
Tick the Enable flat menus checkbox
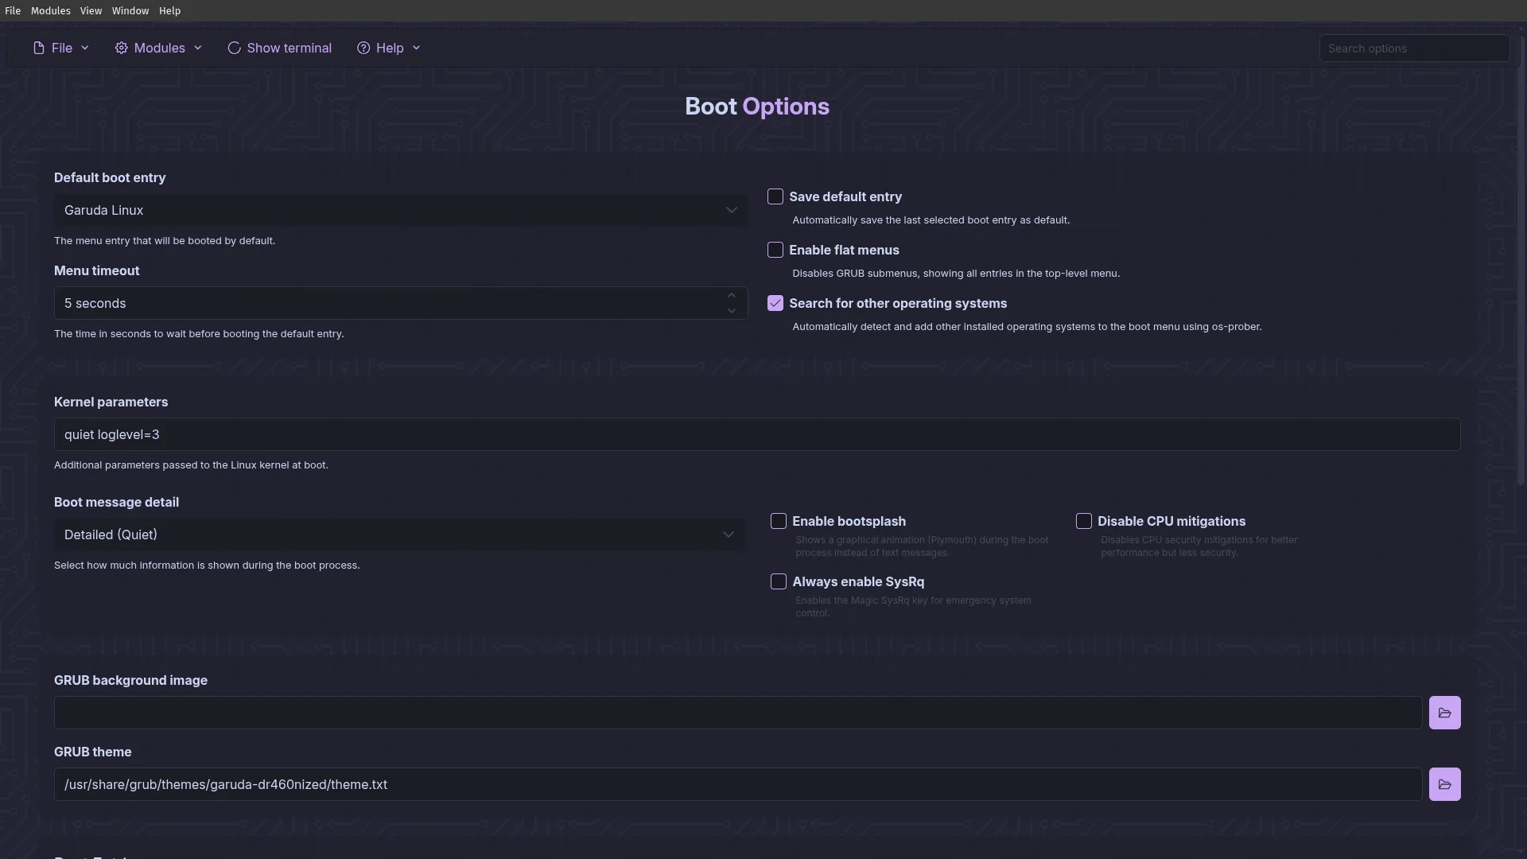775,250
